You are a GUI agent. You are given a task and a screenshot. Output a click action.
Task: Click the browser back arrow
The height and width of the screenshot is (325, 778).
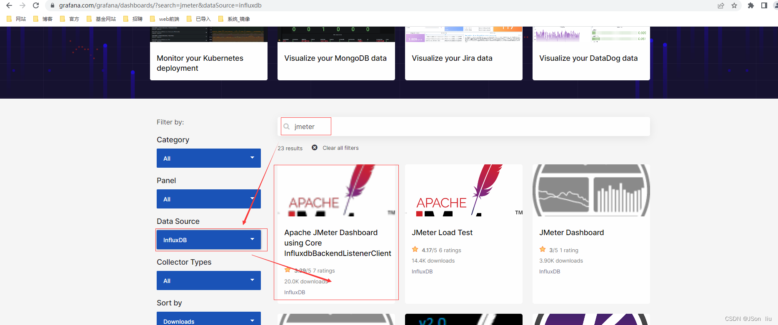tap(9, 5)
